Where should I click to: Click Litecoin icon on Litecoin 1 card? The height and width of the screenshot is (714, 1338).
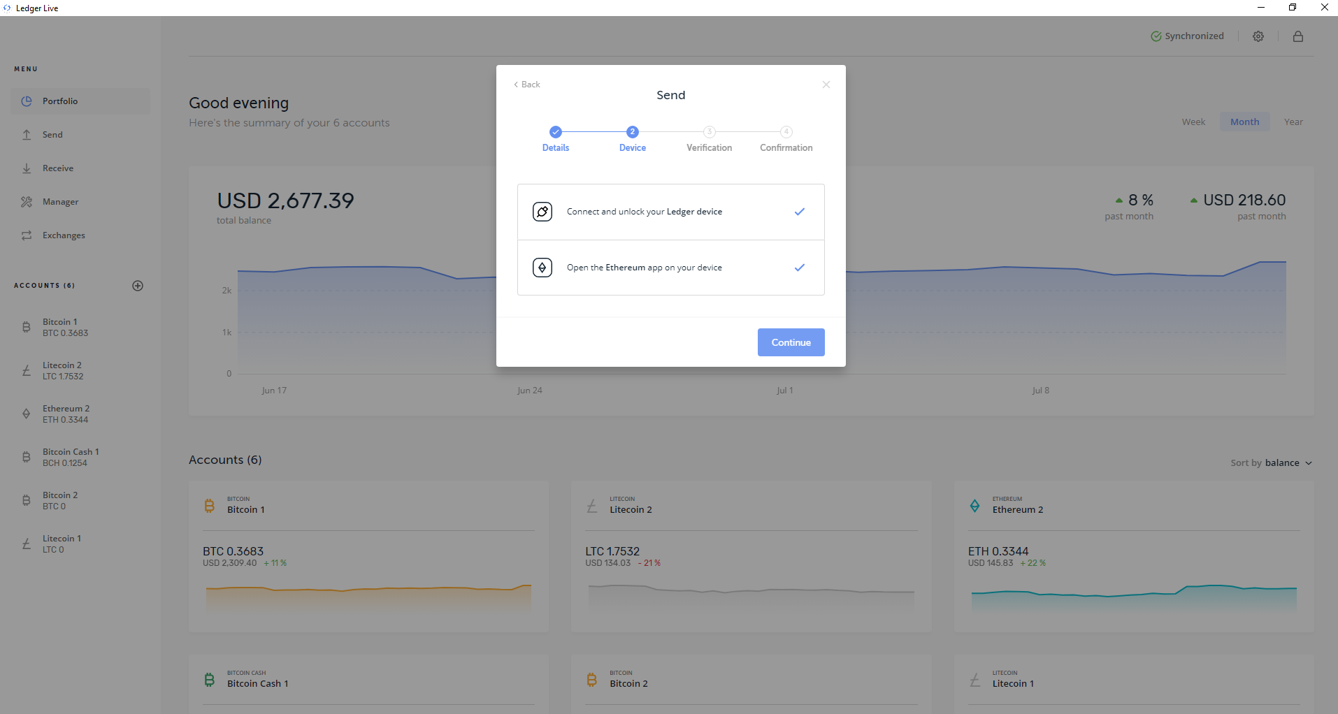point(975,680)
